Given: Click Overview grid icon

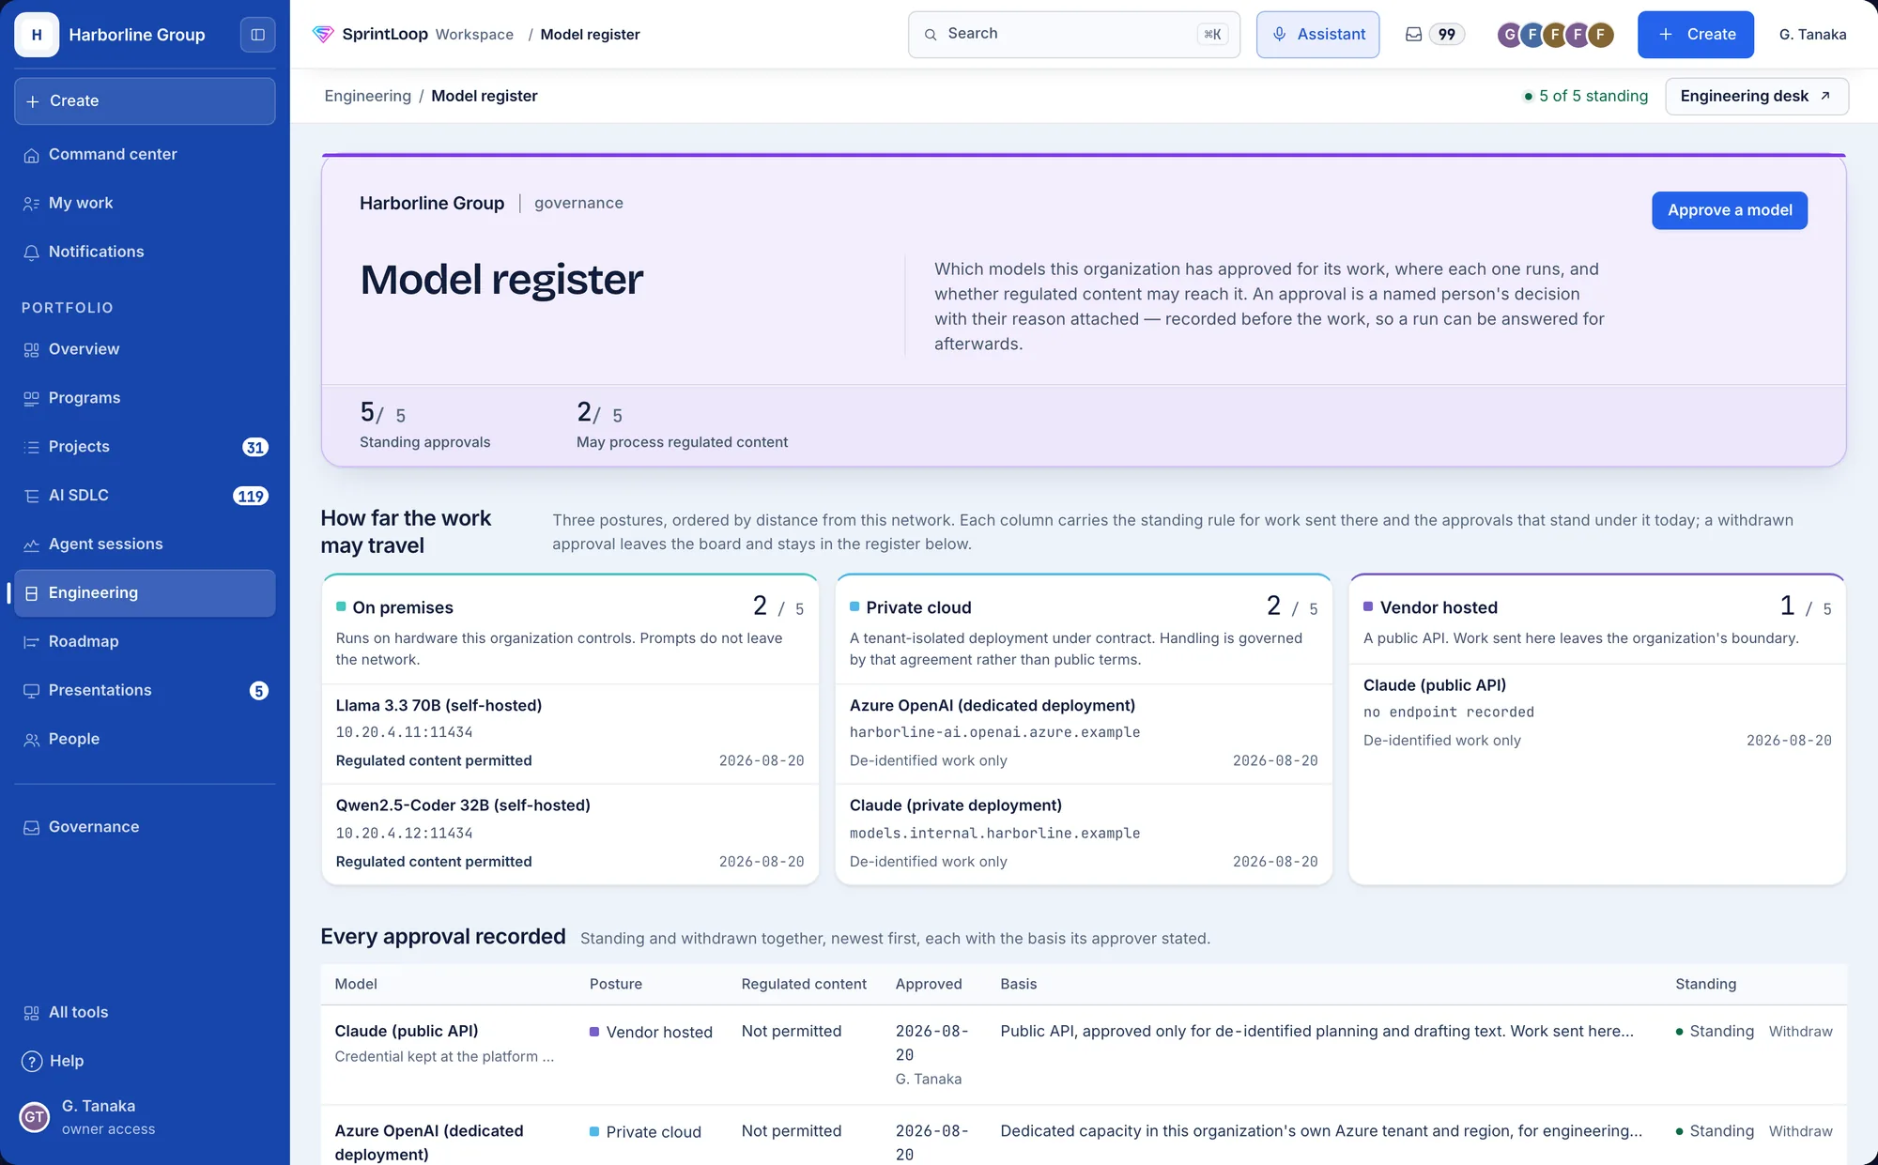Looking at the screenshot, I should [31, 350].
